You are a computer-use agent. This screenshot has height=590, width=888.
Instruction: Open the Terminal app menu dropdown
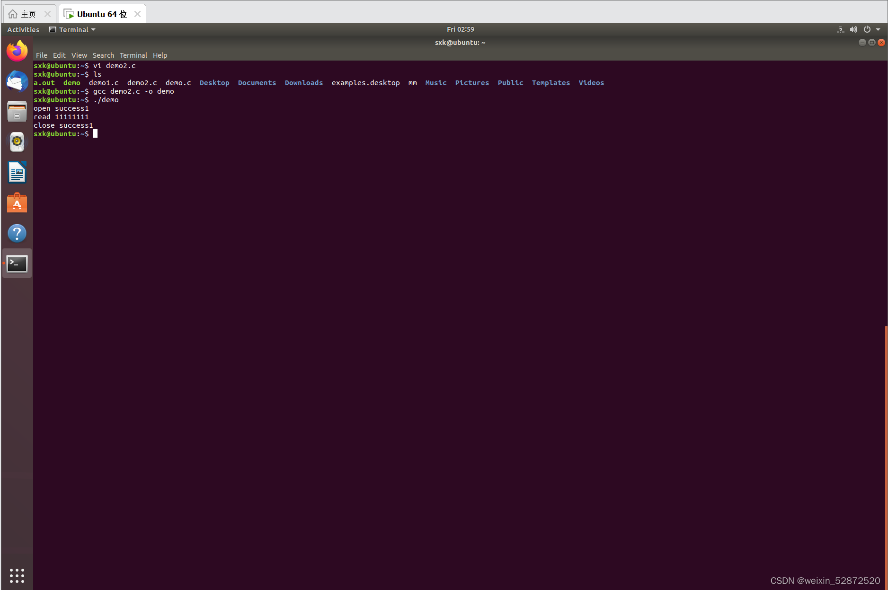tap(72, 29)
